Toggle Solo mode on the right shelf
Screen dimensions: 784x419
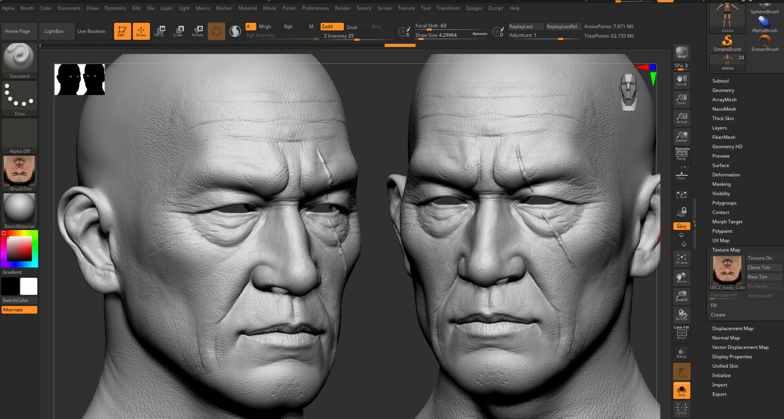(681, 390)
